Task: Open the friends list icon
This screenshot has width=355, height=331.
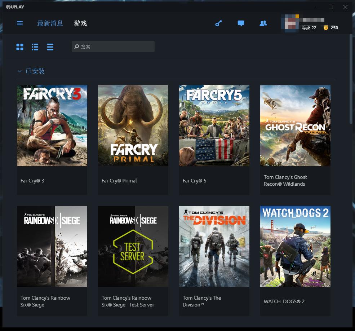Action: (263, 23)
